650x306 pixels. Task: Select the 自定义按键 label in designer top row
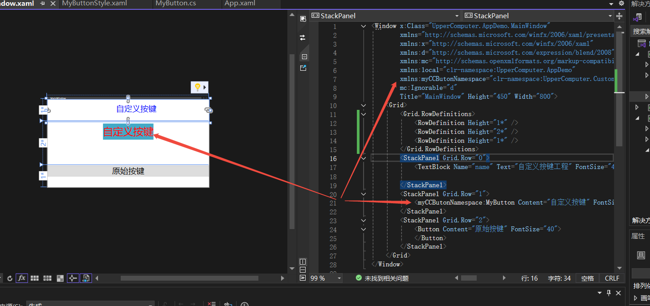(x=136, y=109)
